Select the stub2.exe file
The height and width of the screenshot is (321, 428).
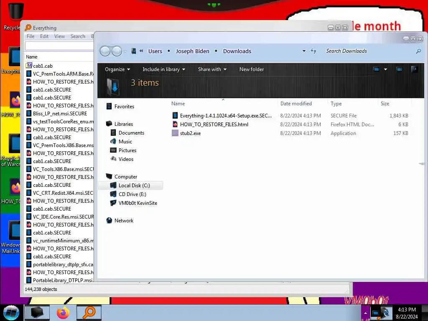point(190,133)
